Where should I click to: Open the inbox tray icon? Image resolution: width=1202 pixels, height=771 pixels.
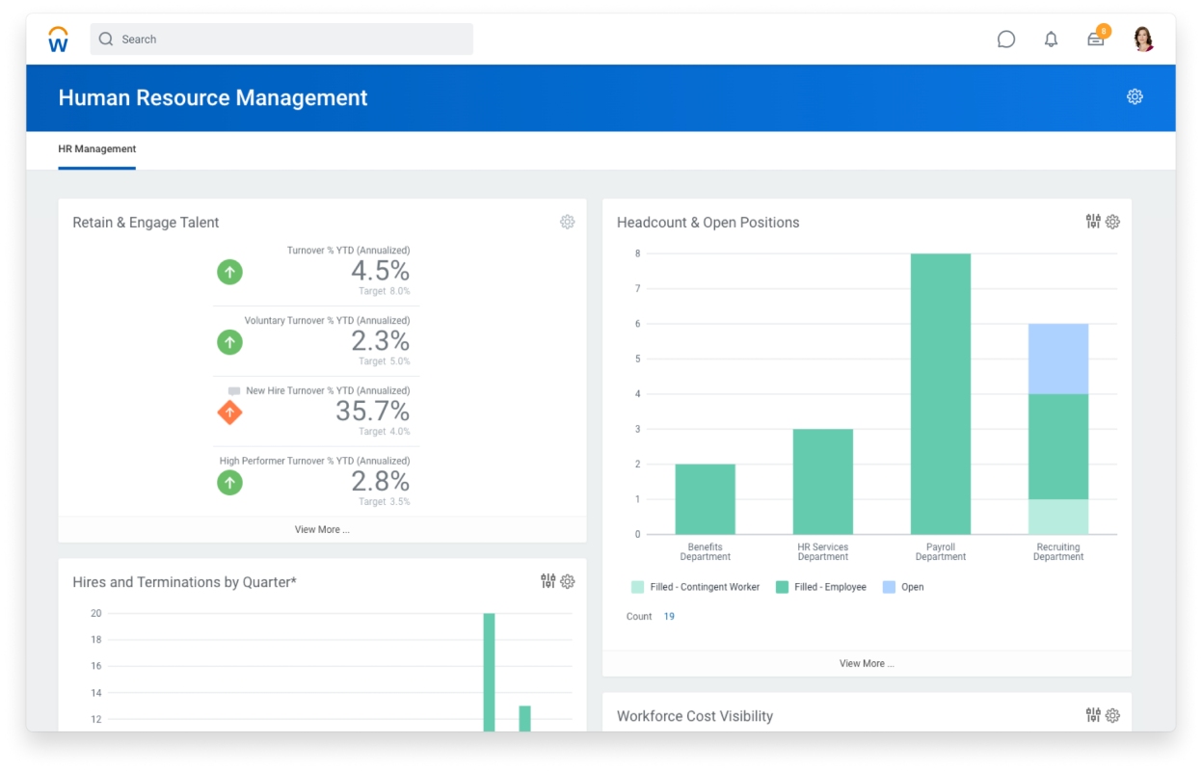point(1096,40)
